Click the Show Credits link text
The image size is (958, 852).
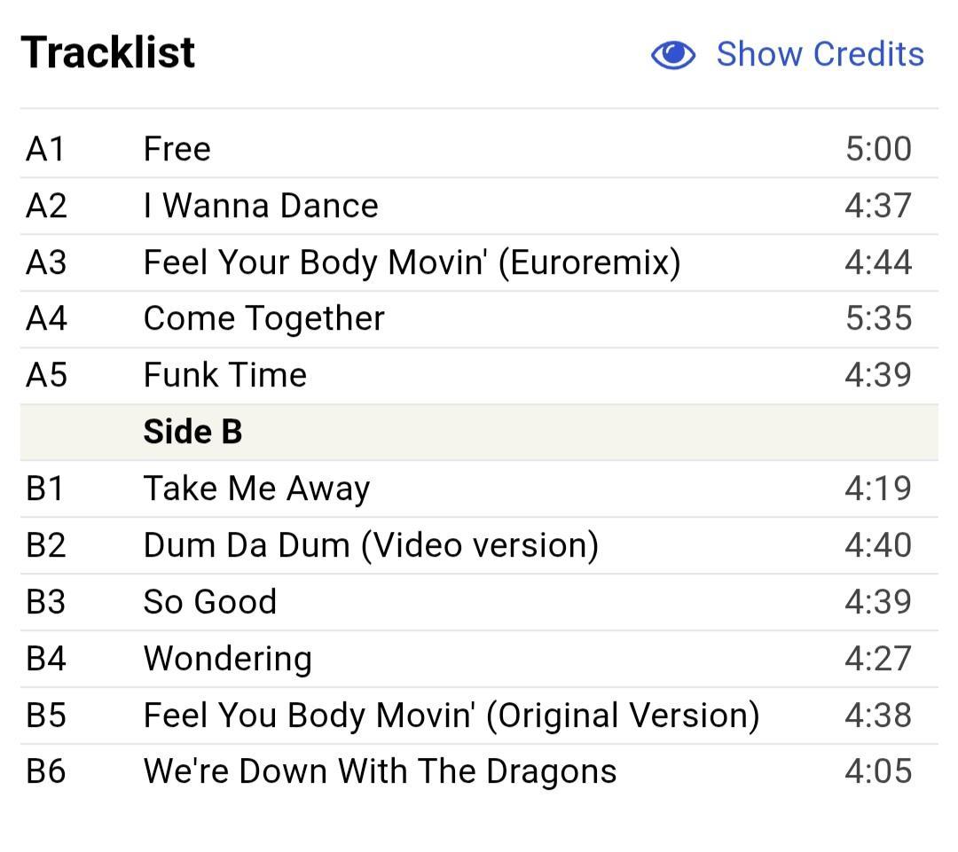[x=820, y=54]
